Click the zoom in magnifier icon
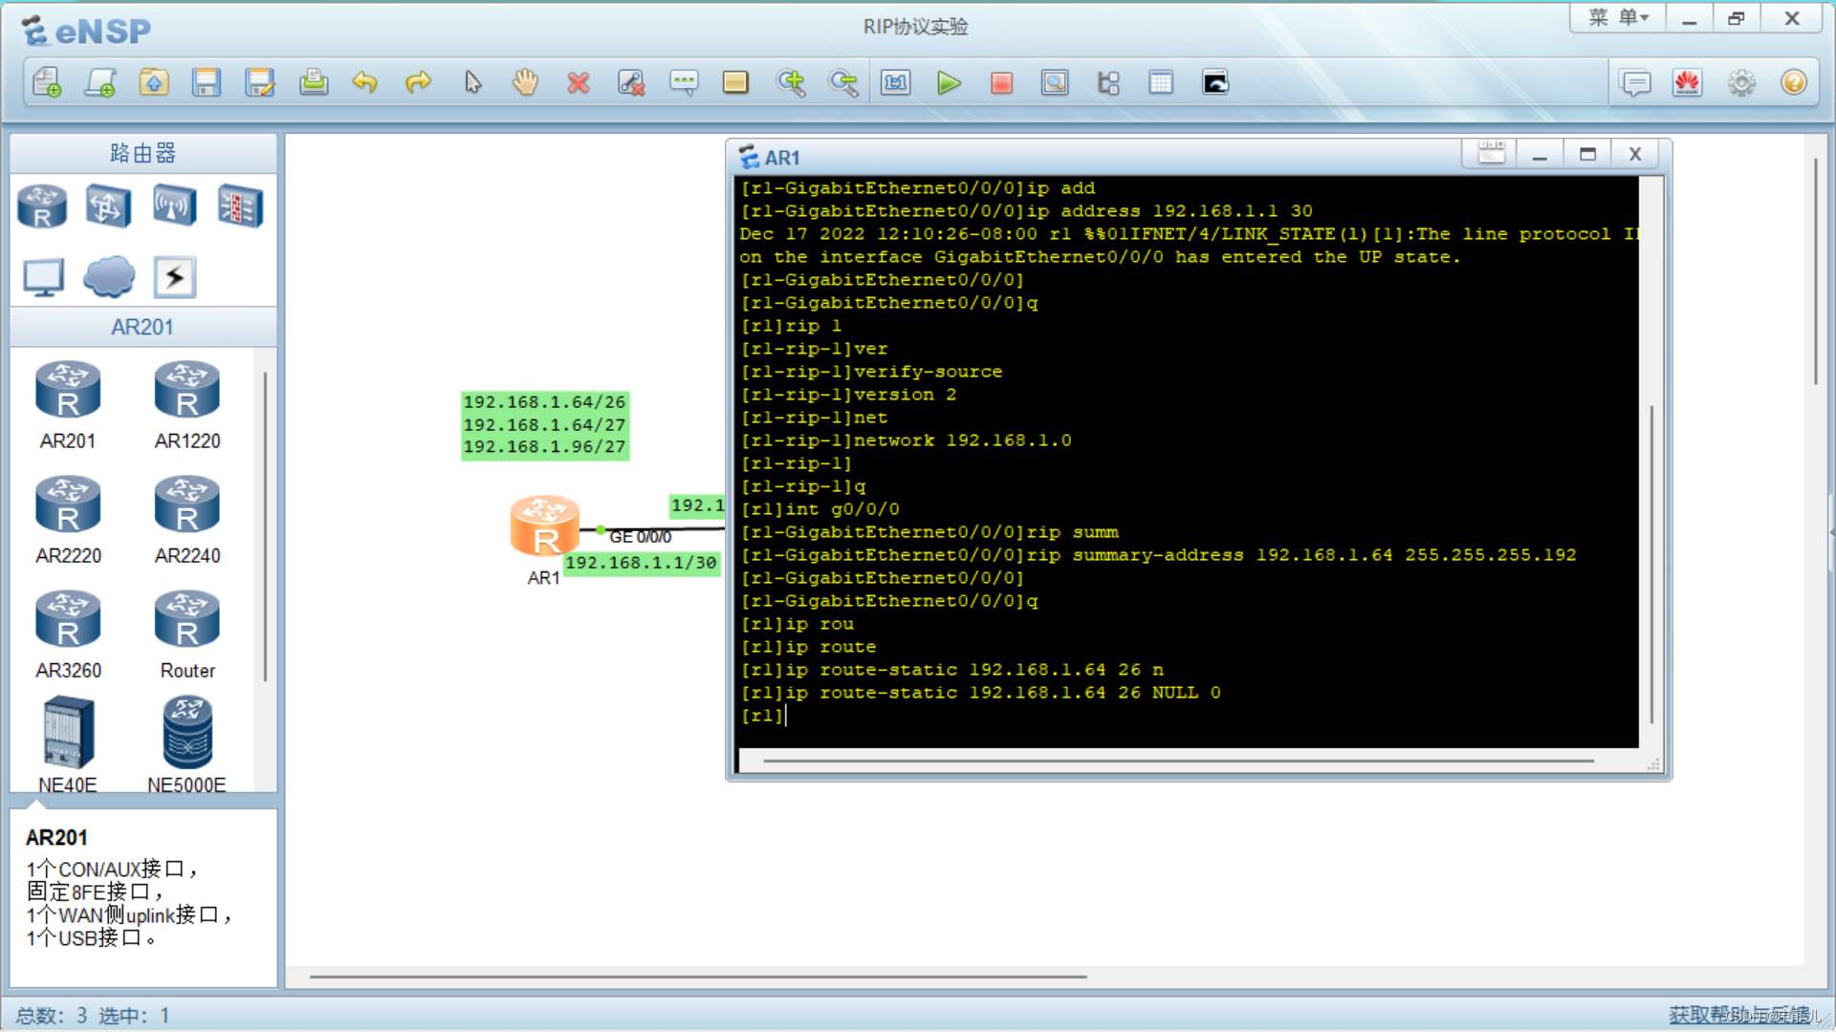This screenshot has width=1836, height=1032. (791, 83)
